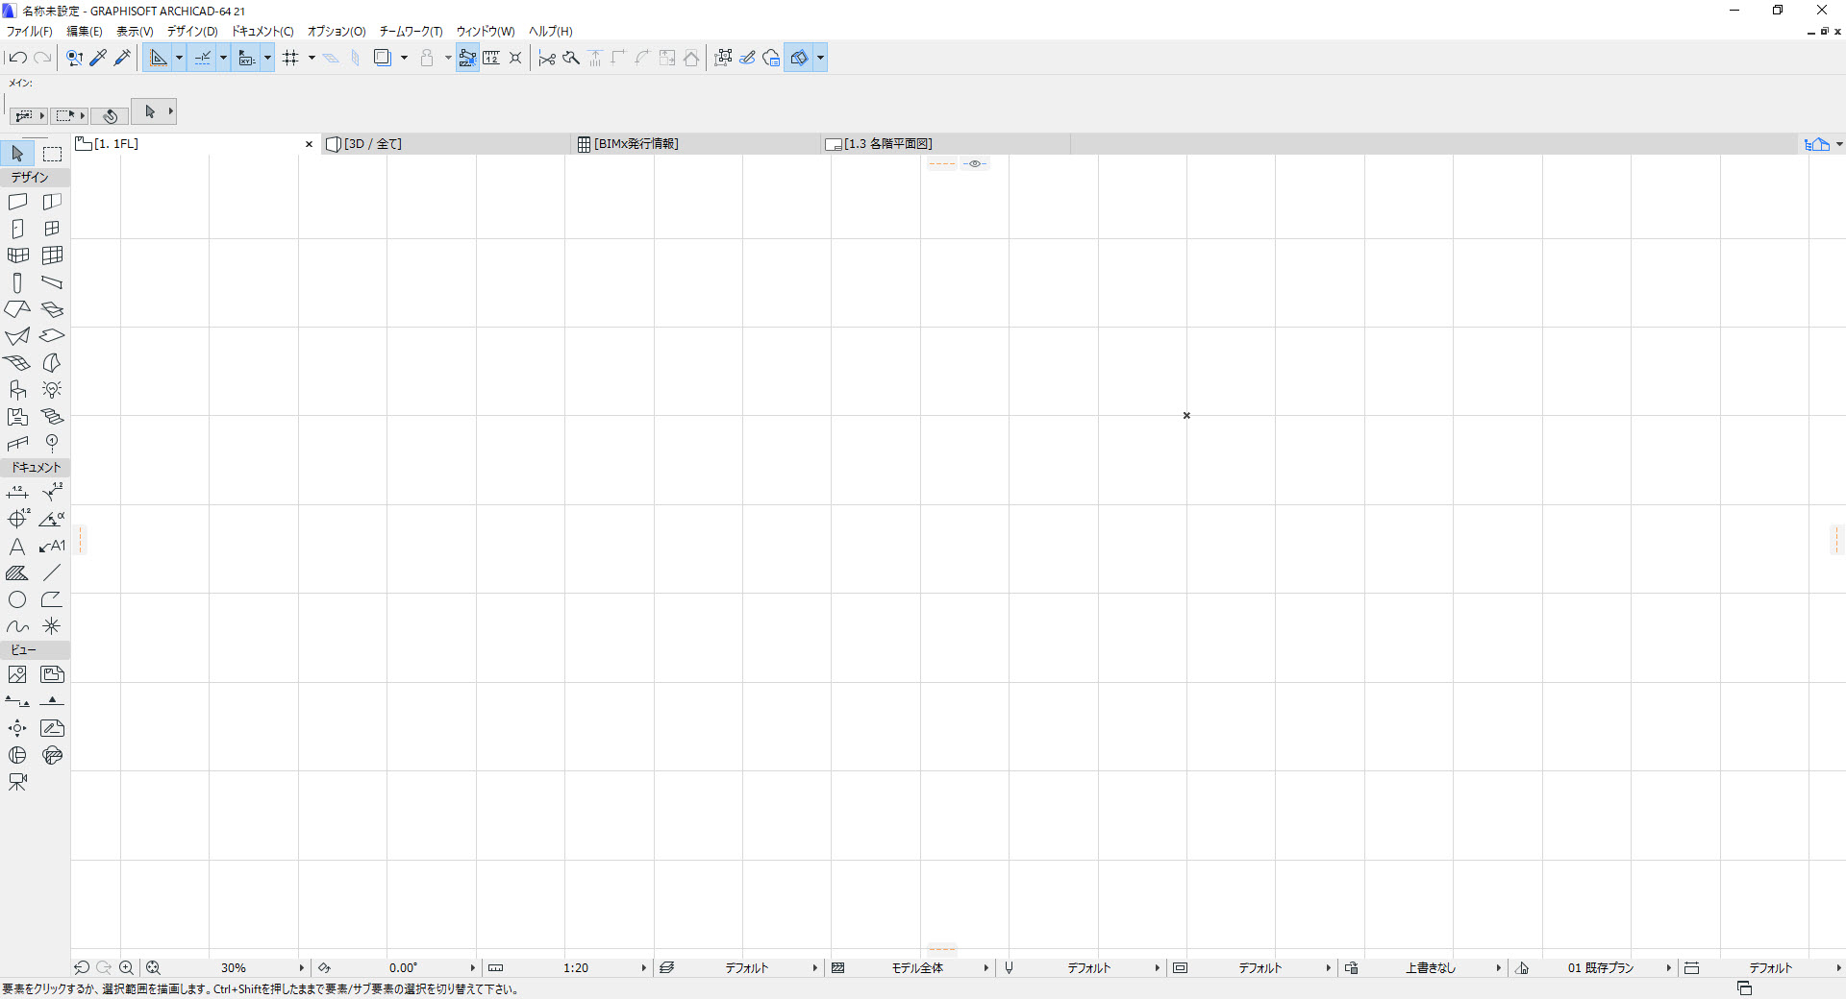Toggle Grid Snap in the toolbar
Screen dimensions: 1846x999
click(x=291, y=58)
